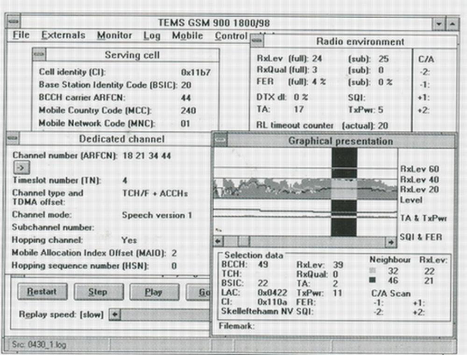Click the channel numbers 18 21 34 44
467x355 pixels.
(x=147, y=156)
